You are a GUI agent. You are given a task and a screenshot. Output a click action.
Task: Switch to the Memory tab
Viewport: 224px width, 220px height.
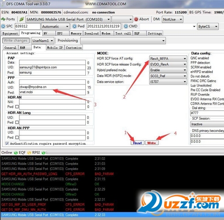coord(76,34)
